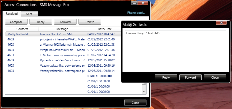Viewport: 232px width, 109px height.
Task: Click Forward in the message popup
Action: click(190, 77)
